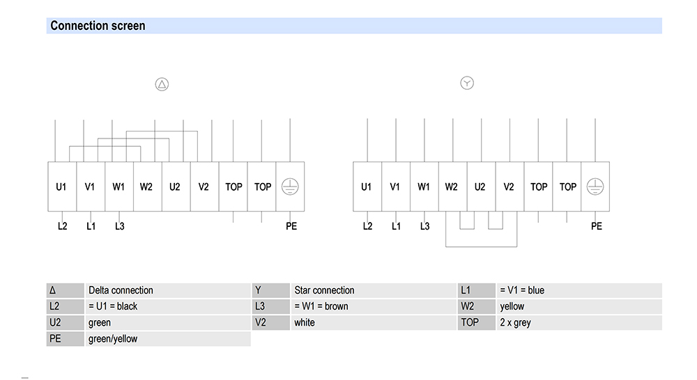This screenshot has width=697, height=380.
Task: Click the earth ground symbol in star terminal block
Action: coord(595,187)
